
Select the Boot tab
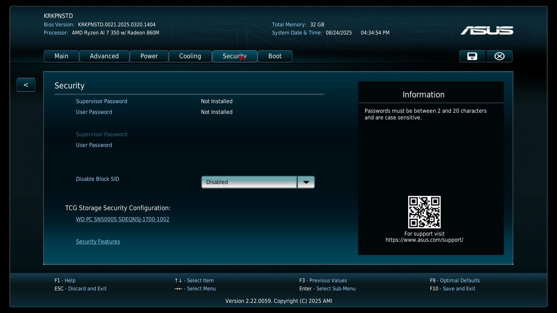275,56
